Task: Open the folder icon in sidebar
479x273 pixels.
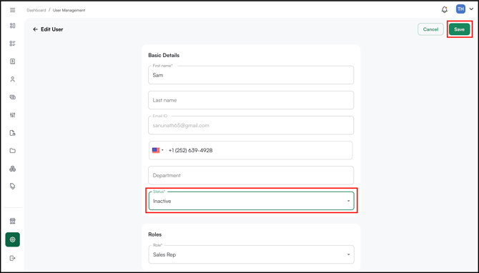Action: click(13, 151)
